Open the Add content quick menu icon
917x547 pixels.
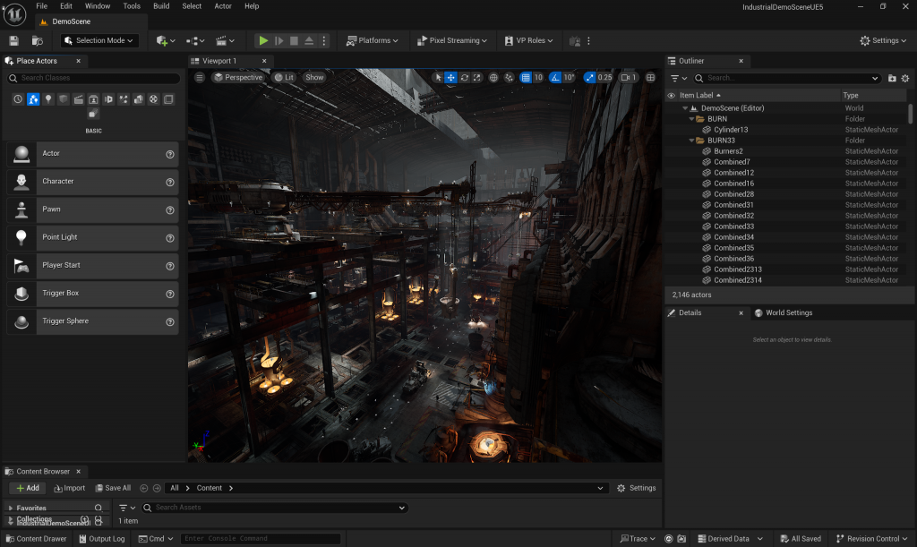[166, 41]
